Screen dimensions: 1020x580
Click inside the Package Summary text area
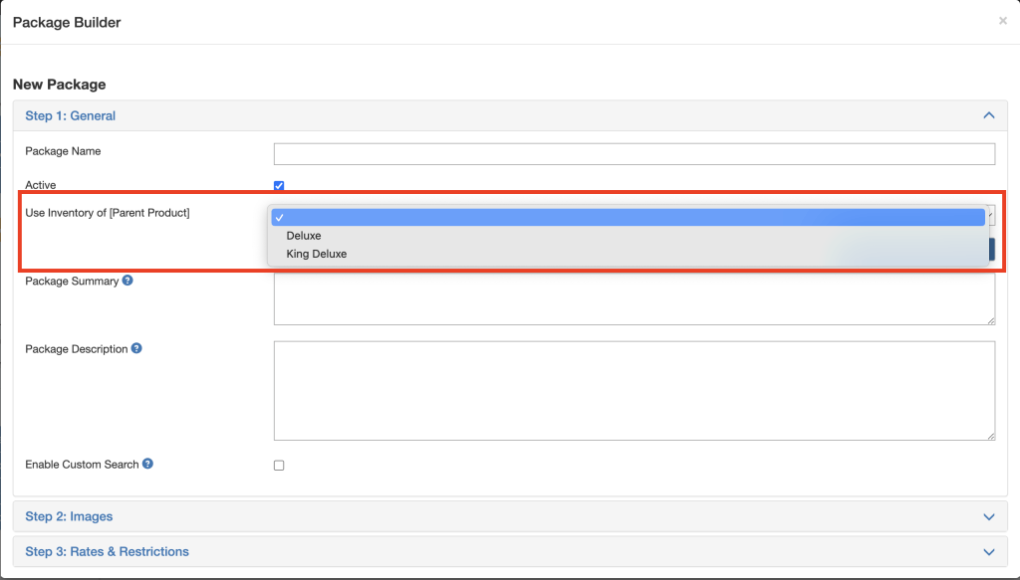click(634, 299)
